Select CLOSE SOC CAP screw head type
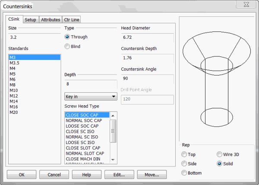259x185 pixels. 87,115
